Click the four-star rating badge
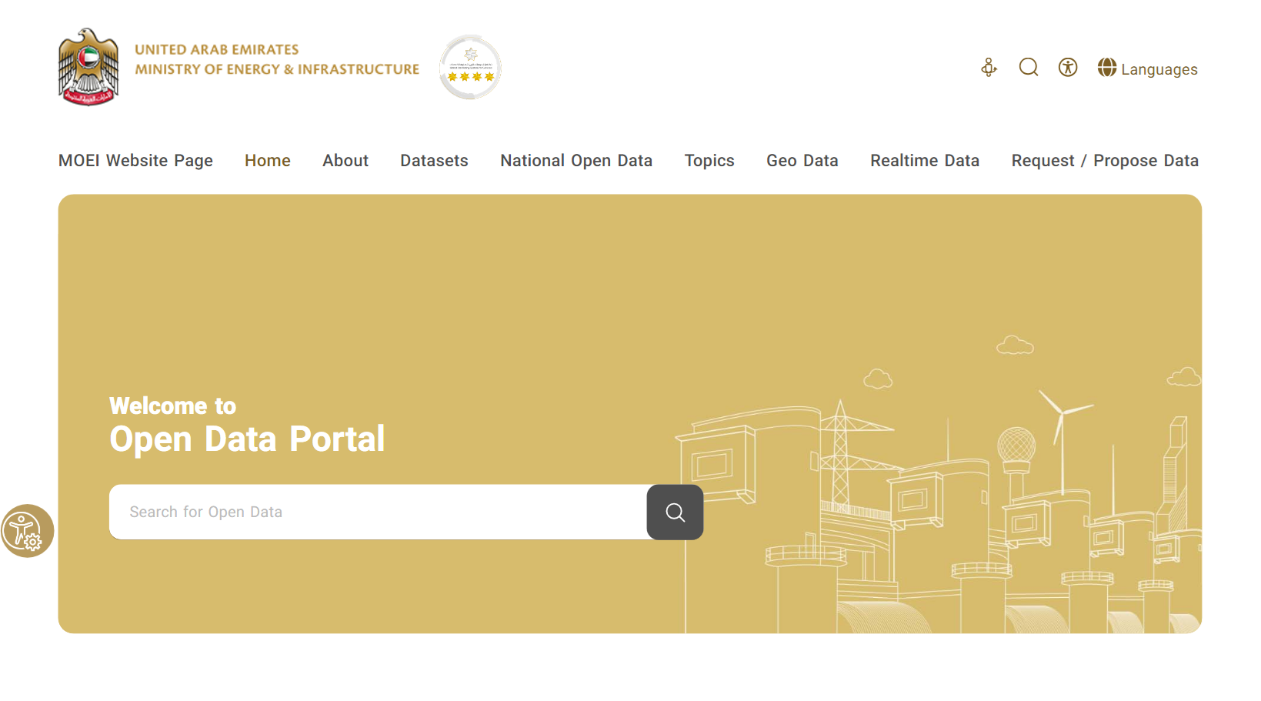Image resolution: width=1261 pixels, height=701 pixels. pyautogui.click(x=470, y=68)
